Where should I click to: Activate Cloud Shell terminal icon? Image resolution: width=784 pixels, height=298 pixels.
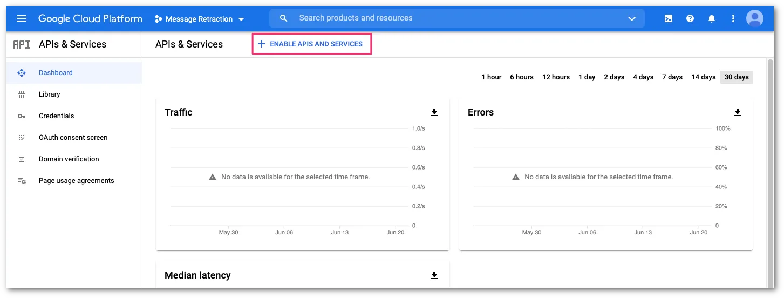click(668, 18)
